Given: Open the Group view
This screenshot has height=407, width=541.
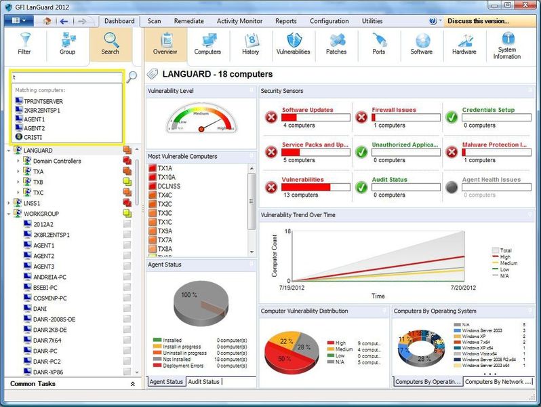Looking at the screenshot, I should click(x=67, y=44).
